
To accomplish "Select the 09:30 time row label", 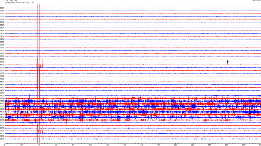I will 2,62.
